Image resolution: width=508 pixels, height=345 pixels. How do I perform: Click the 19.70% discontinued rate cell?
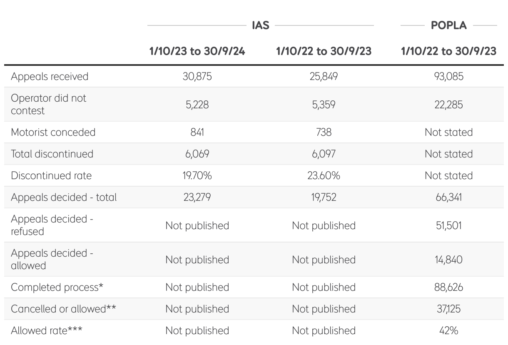[x=197, y=176]
